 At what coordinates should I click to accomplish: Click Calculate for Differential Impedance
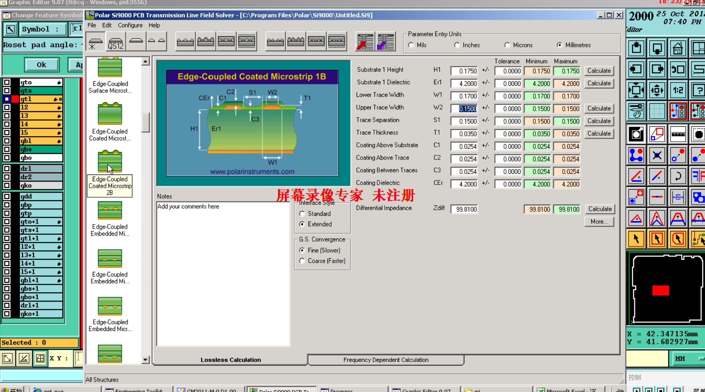pos(600,209)
